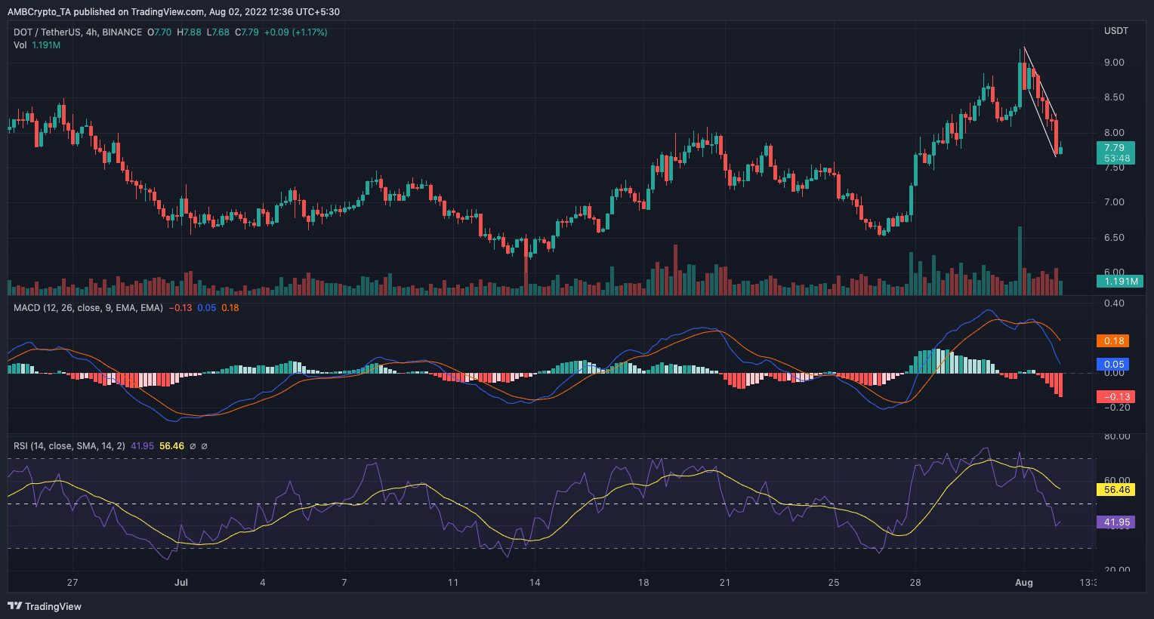The height and width of the screenshot is (619, 1154).
Task: Click the orange 0.18 signal value in legend
Action: coord(230,308)
